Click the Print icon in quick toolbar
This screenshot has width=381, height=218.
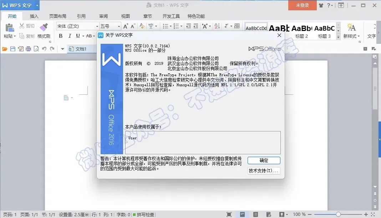coord(29,49)
